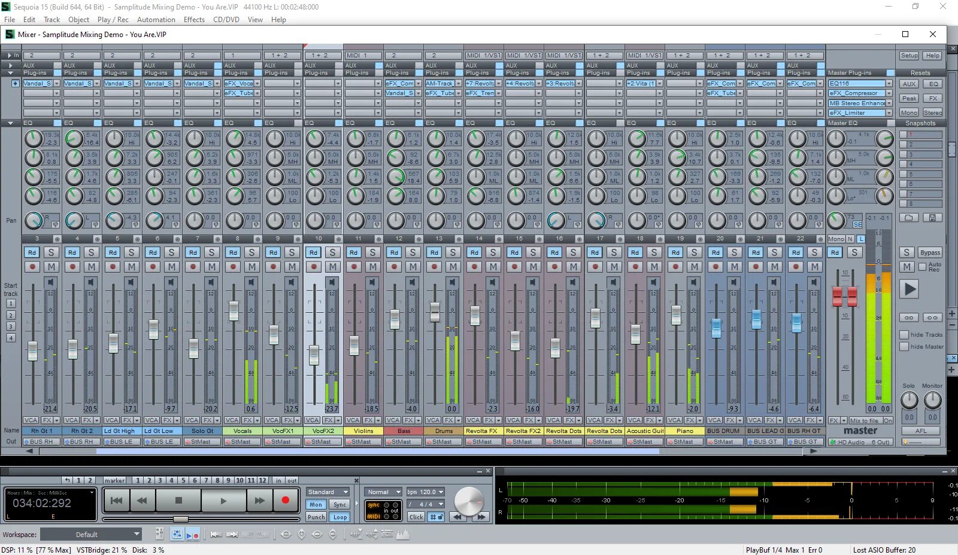Open the time display format dropdown arrow

tap(92, 493)
